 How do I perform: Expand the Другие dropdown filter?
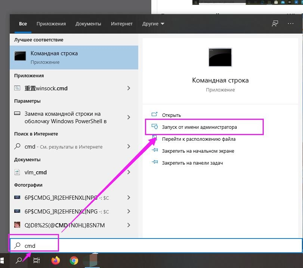pos(153,24)
